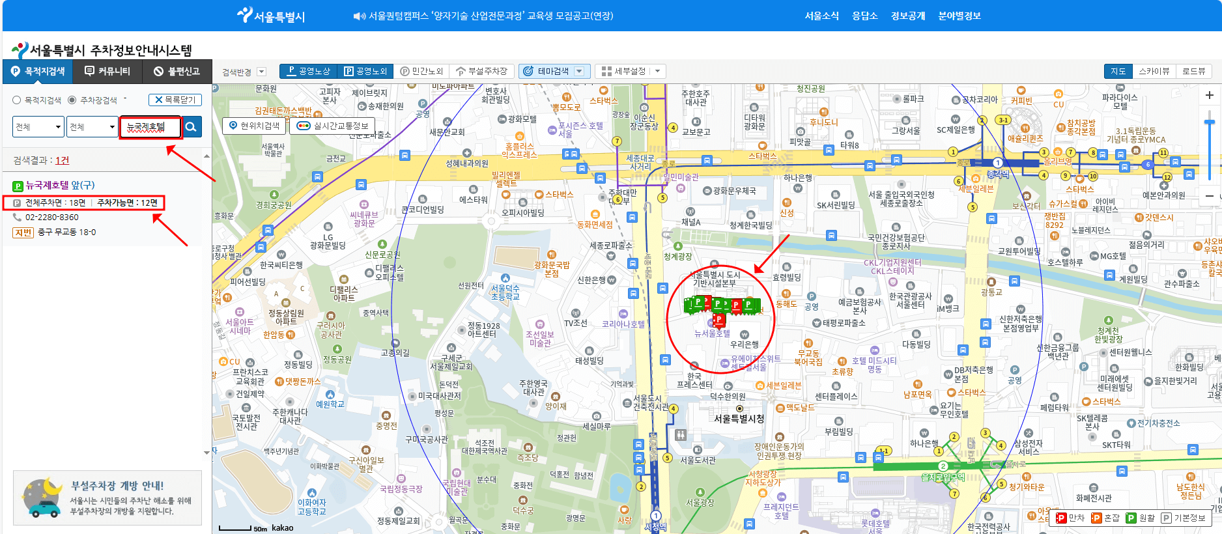Image resolution: width=1222 pixels, height=534 pixels.
Task: Select the 지도 map view tab
Action: pyautogui.click(x=1118, y=71)
